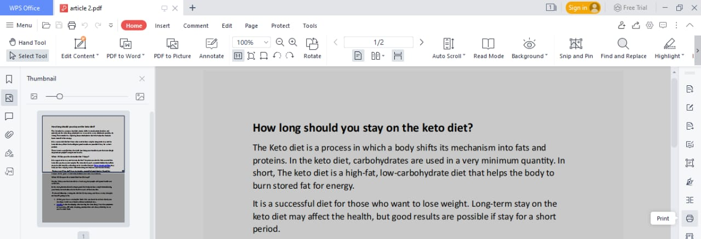Toggle the Select Tool
This screenshot has height=239, width=701.
pyautogui.click(x=27, y=56)
